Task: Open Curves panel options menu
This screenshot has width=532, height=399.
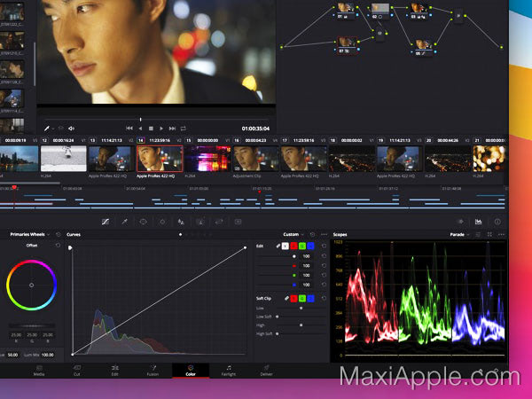Action: (324, 234)
